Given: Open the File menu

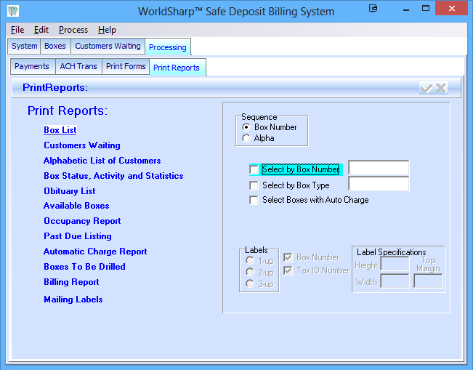Looking at the screenshot, I should [17, 30].
